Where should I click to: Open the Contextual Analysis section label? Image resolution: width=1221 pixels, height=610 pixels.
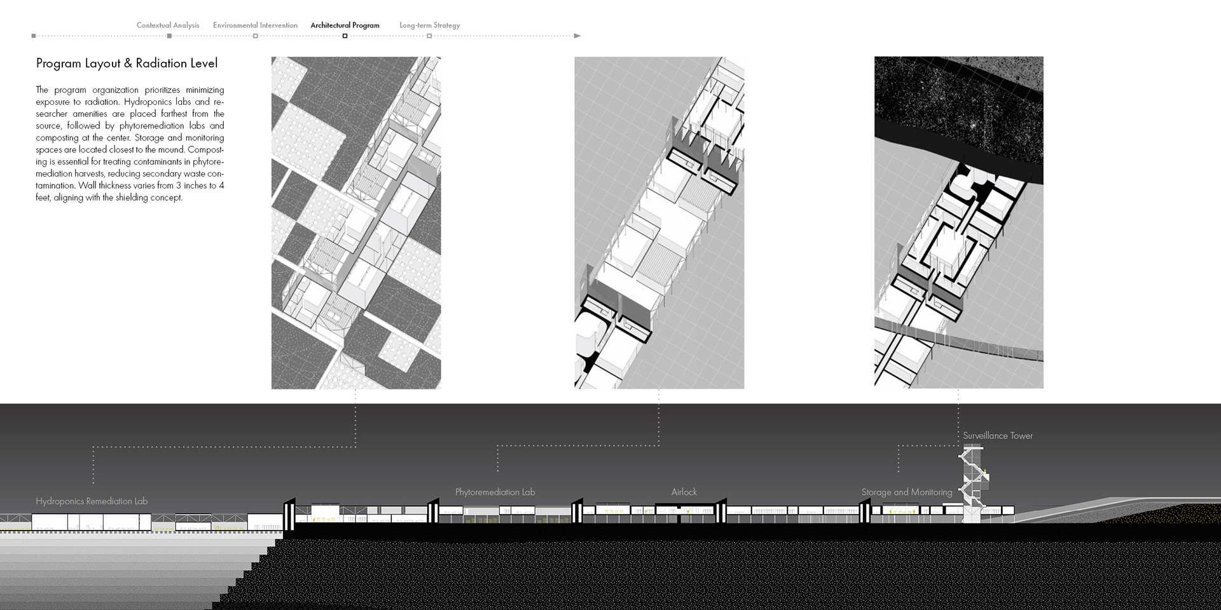(x=168, y=25)
